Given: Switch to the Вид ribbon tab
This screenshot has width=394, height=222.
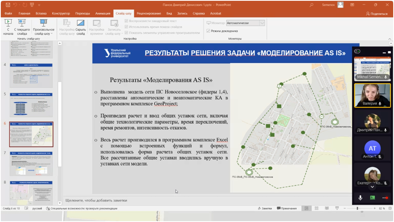Looking at the screenshot, I should tap(169, 13).
